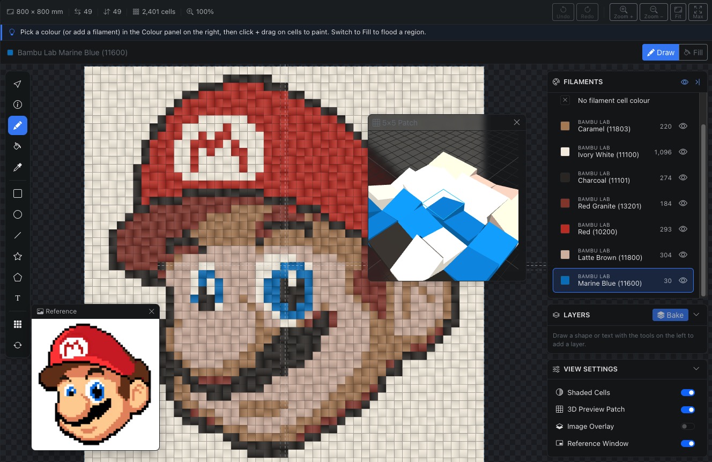Screen dimensions: 712x462
Task: Hide the Marine Blue (11600) filament
Action: (683, 280)
